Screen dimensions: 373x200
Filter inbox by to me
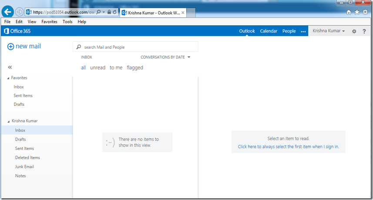tap(116, 68)
